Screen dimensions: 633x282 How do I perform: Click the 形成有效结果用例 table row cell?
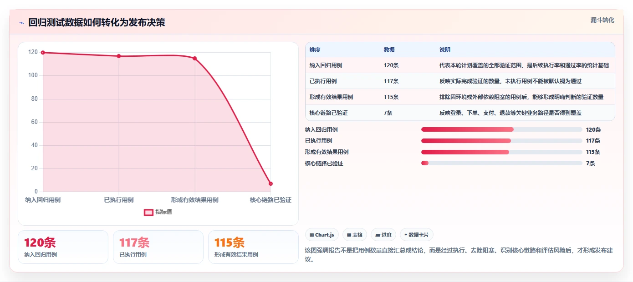click(x=331, y=97)
